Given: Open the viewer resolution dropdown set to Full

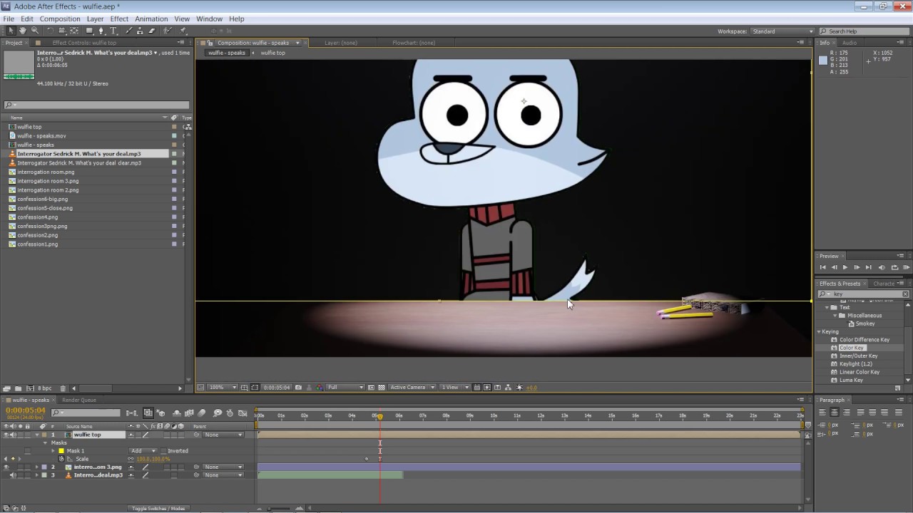Looking at the screenshot, I should point(345,388).
